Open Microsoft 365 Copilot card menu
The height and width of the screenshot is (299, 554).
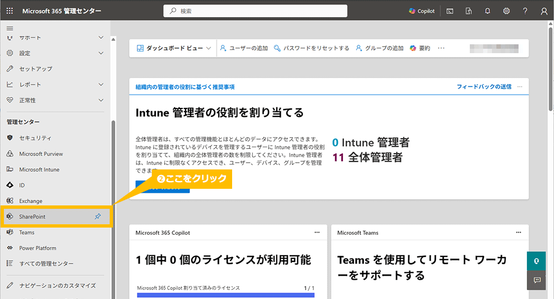click(317, 233)
